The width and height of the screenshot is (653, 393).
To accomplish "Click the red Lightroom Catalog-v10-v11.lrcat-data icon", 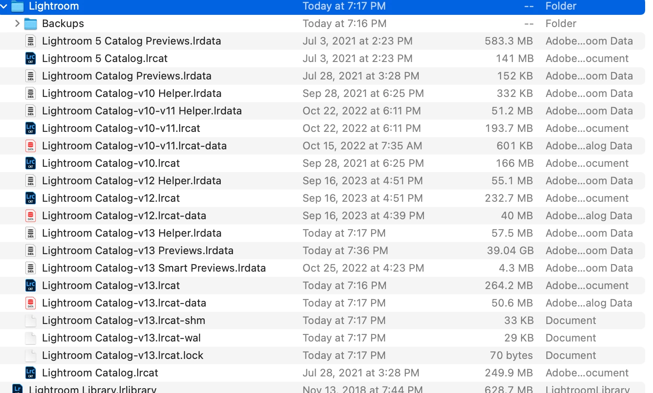I will point(31,146).
